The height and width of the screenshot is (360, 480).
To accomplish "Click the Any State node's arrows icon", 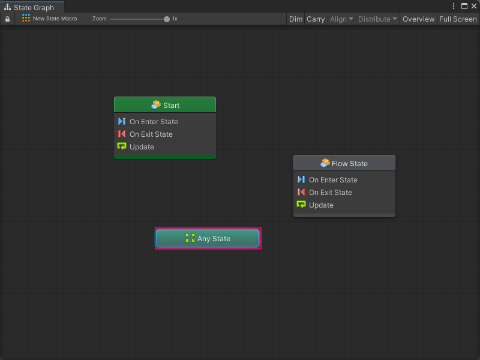I will pyautogui.click(x=190, y=238).
